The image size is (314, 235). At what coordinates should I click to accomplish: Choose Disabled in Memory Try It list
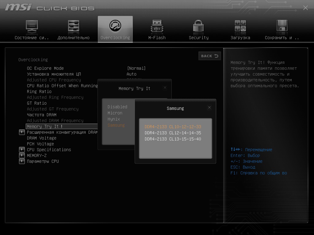[x=117, y=107]
